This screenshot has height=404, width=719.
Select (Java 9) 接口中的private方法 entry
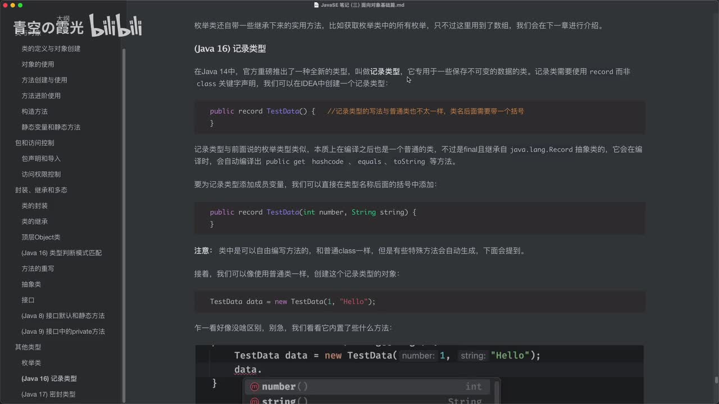coord(63,332)
